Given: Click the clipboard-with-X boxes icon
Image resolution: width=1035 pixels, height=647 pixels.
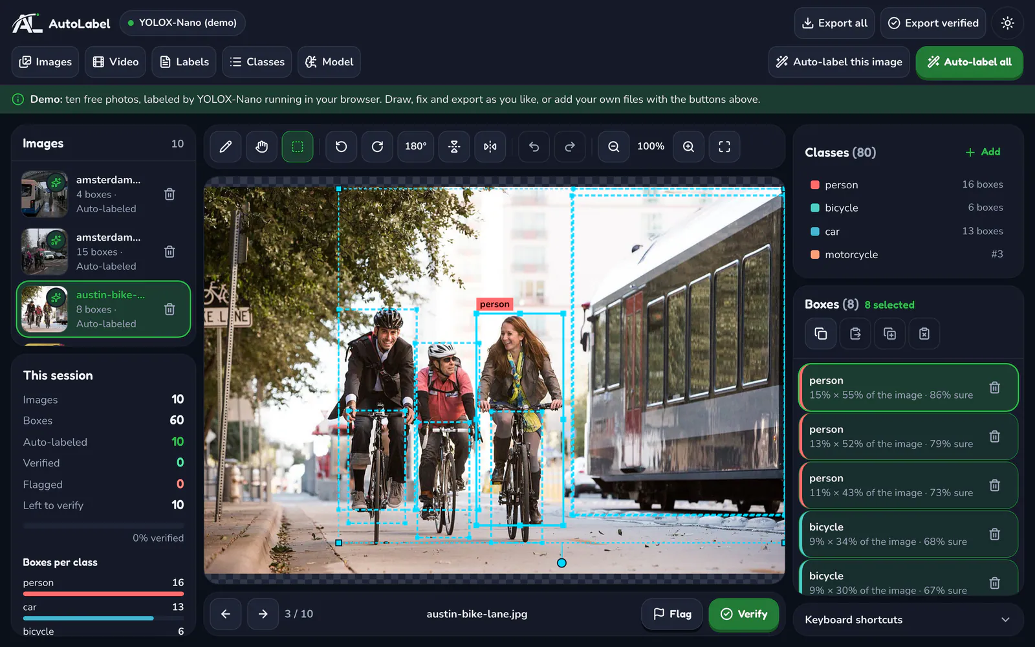Looking at the screenshot, I should click(x=924, y=334).
